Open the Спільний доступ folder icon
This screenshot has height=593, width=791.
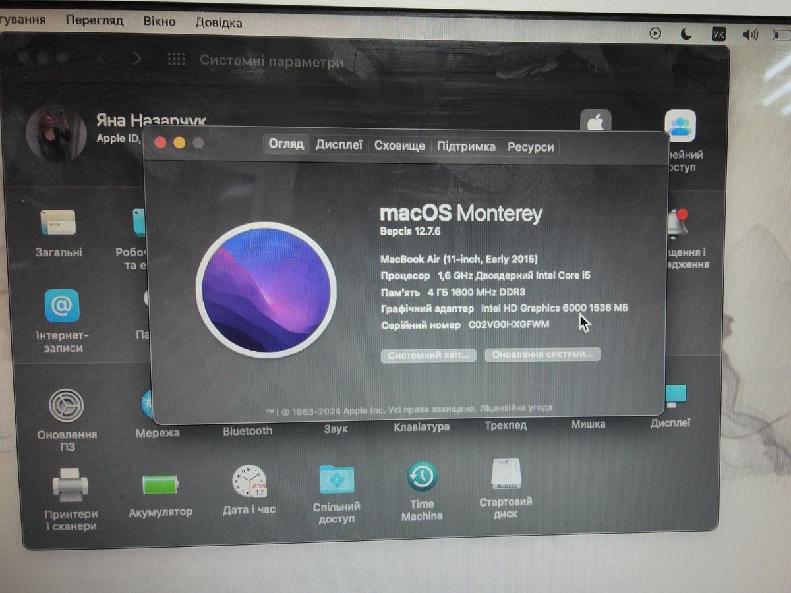coord(336,480)
